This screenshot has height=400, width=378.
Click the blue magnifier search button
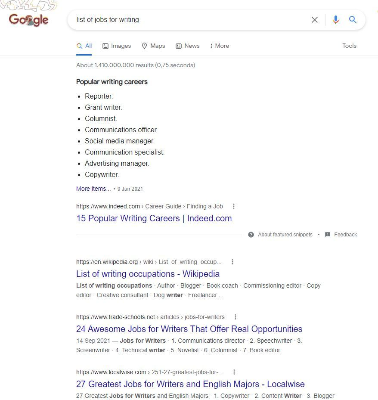353,20
